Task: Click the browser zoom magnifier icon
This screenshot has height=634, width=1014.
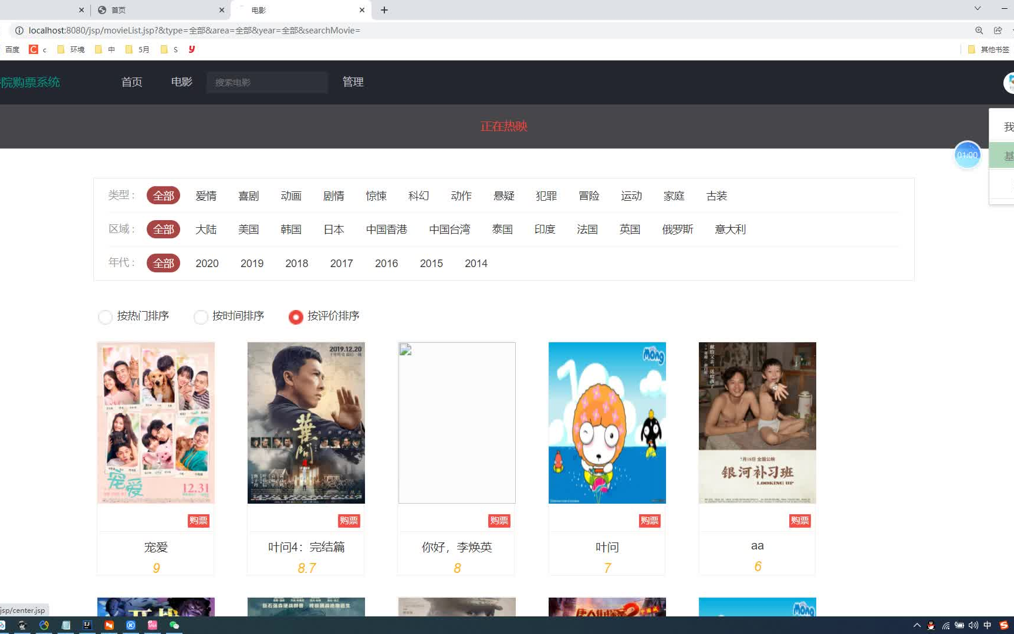Action: point(979,31)
